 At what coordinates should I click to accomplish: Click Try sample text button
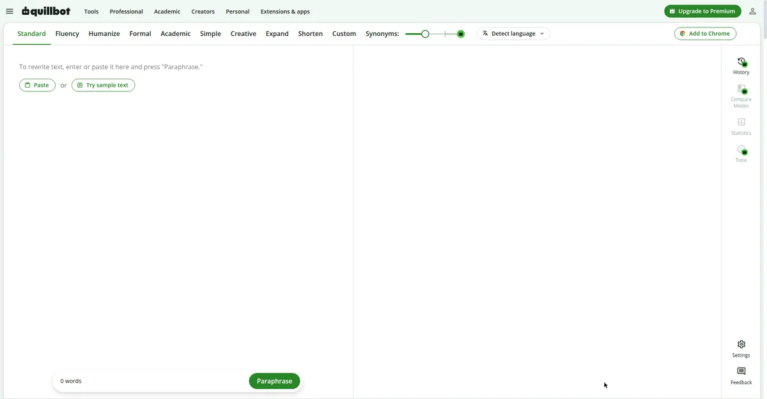coord(103,85)
